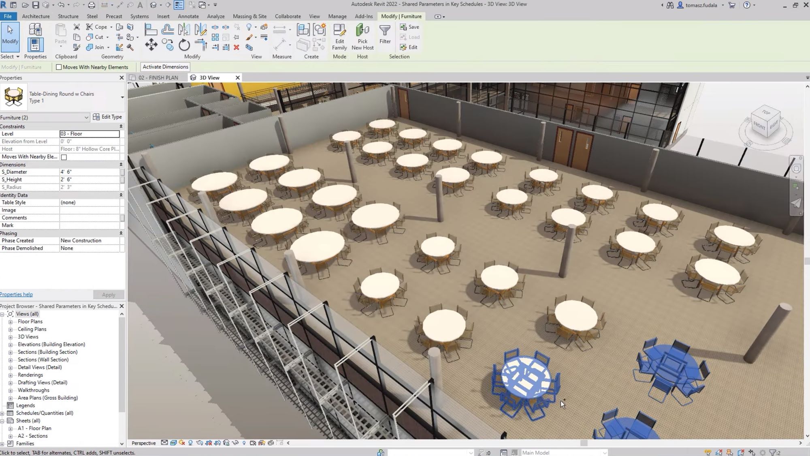This screenshot has height=456, width=810.
Task: Select the Furniture (2) category dropdown
Action: (45, 117)
